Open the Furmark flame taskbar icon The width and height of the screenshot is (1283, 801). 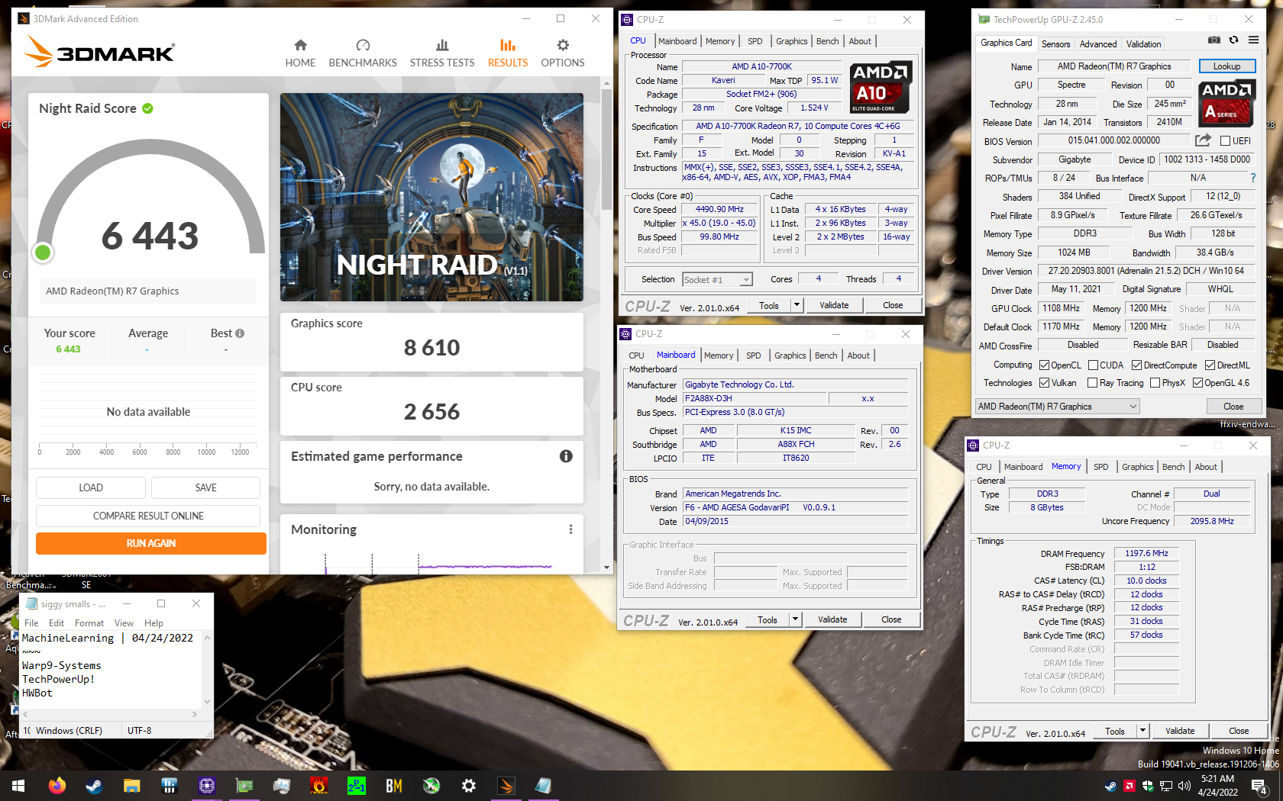319,786
